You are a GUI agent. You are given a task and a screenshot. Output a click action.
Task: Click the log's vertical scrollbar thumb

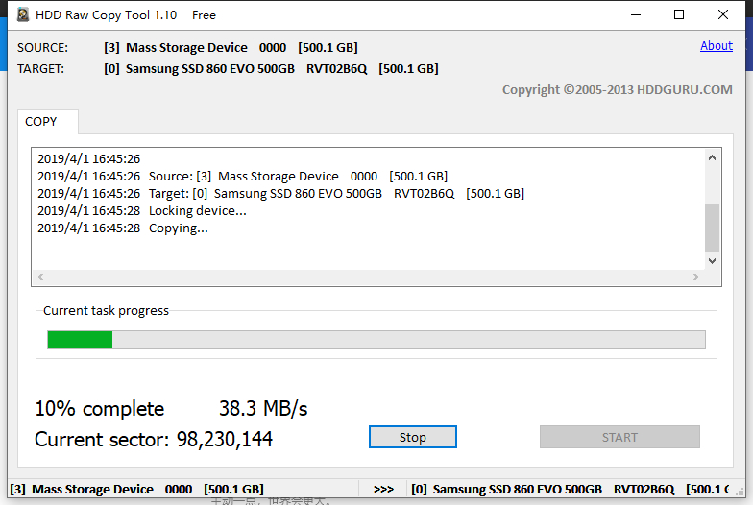pos(712,227)
